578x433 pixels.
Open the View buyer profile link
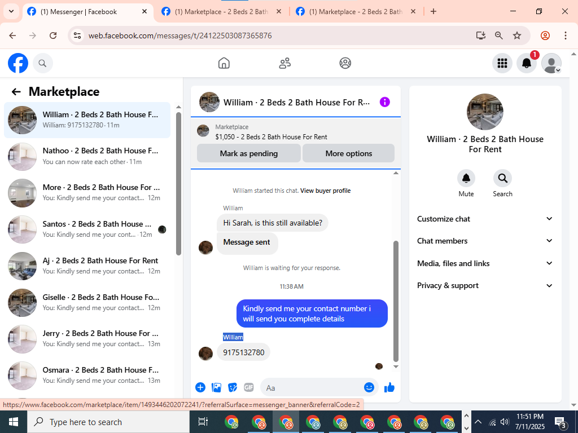325,191
